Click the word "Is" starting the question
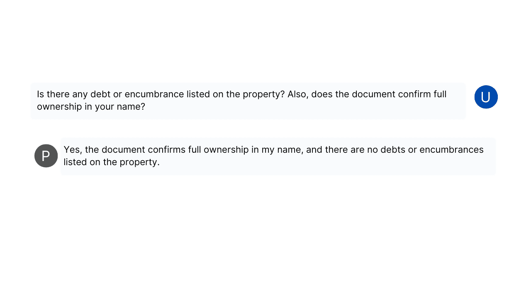The height and width of the screenshot is (298, 531). [x=41, y=94]
